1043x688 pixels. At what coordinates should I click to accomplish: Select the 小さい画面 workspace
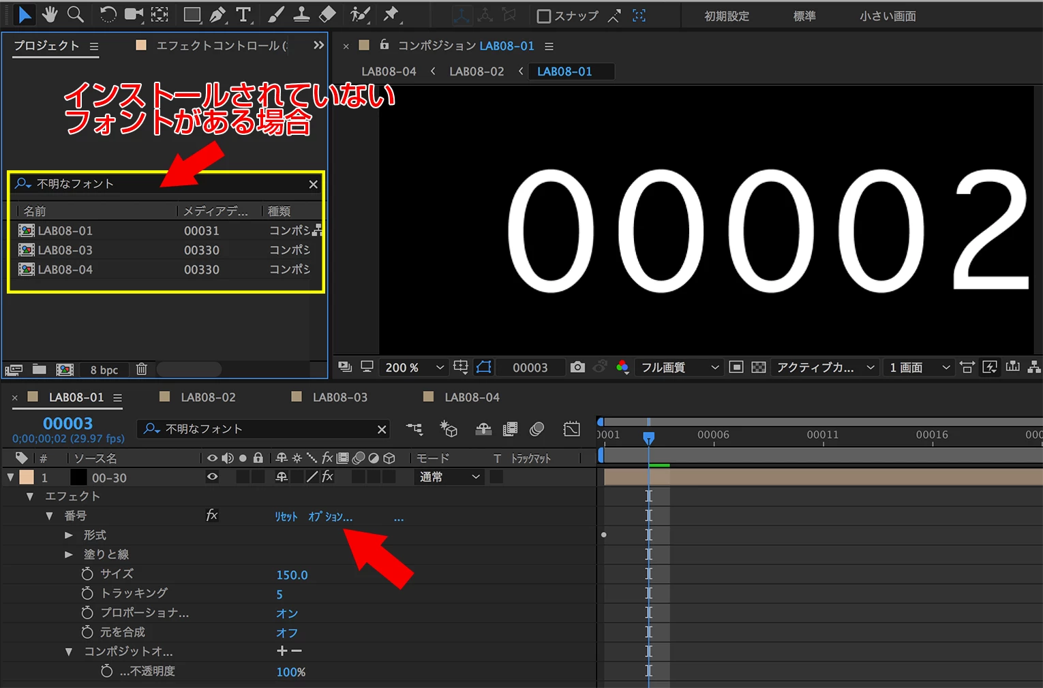coord(888,16)
